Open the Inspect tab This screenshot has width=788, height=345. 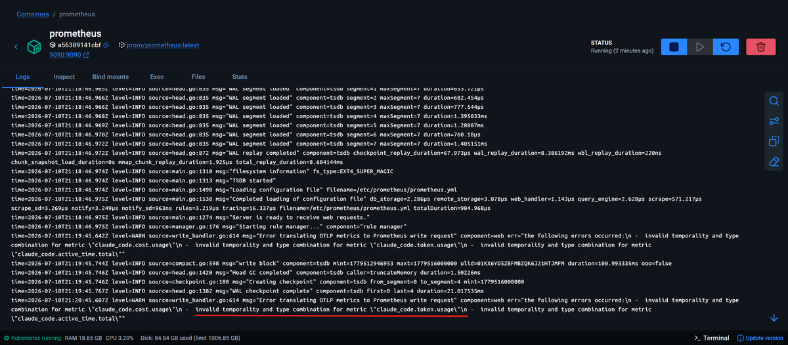[64, 77]
